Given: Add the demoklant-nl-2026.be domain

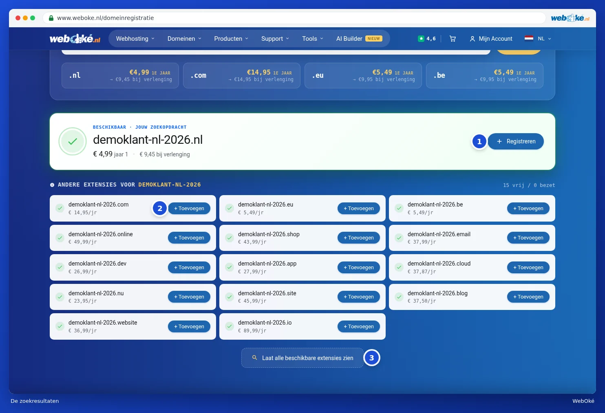Looking at the screenshot, I should [528, 208].
